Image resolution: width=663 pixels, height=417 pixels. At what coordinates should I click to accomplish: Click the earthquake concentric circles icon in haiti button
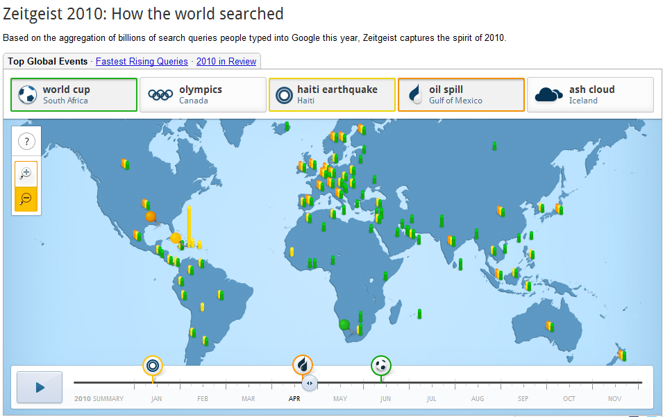click(x=284, y=95)
